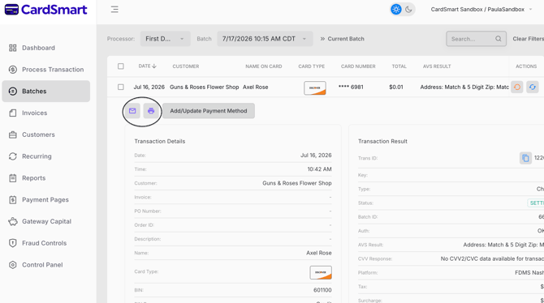Click the Discover card logo in table row
544x303 pixels.
315,88
